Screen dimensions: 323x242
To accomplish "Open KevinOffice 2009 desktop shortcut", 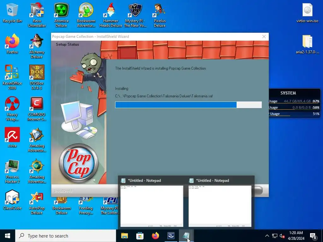I will (x=12, y=78).
